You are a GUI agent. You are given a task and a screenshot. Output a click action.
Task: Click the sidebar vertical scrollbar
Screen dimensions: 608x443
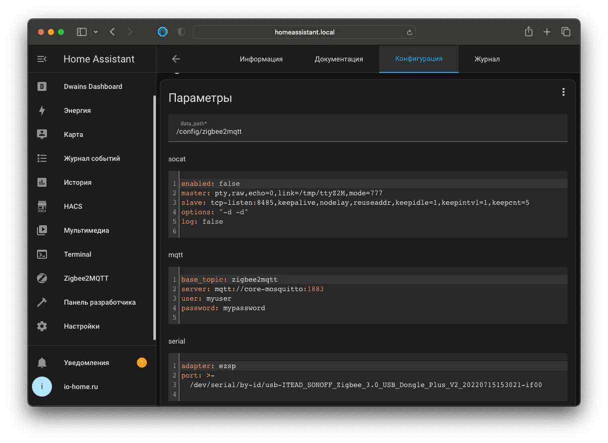tap(154, 218)
